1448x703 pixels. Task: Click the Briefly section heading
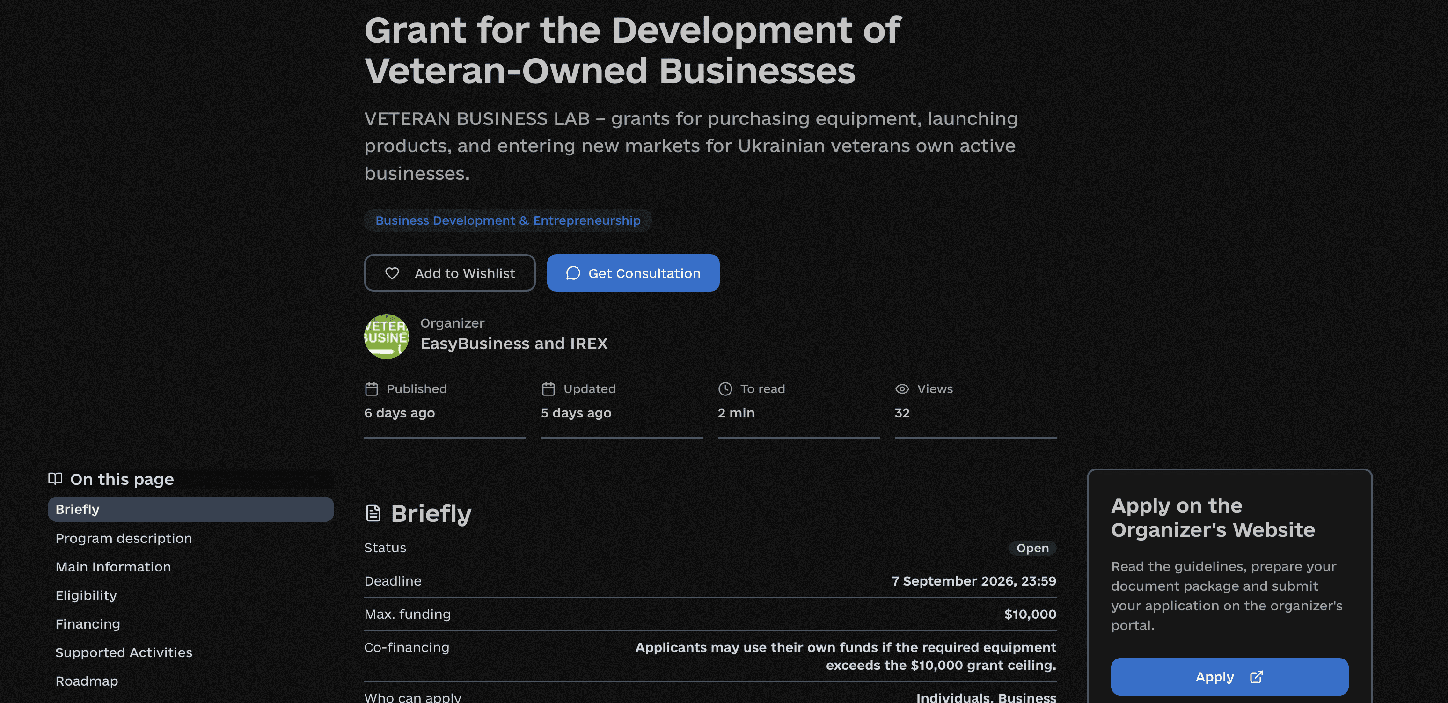point(431,513)
